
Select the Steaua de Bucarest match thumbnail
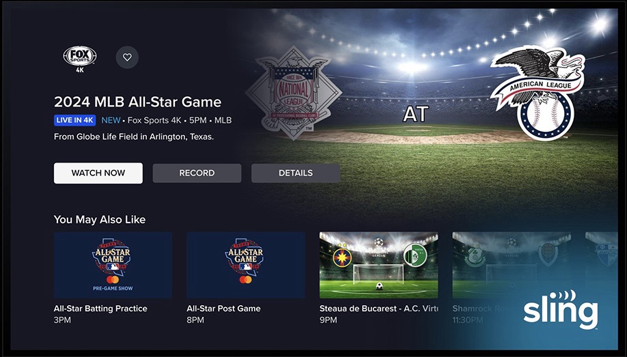coord(378,265)
